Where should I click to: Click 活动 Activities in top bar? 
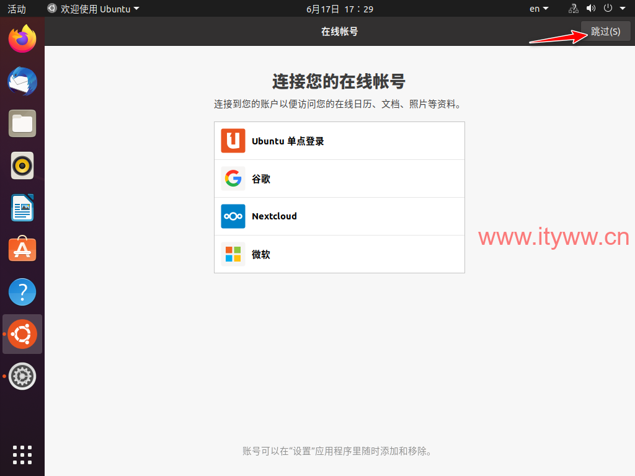tap(17, 9)
